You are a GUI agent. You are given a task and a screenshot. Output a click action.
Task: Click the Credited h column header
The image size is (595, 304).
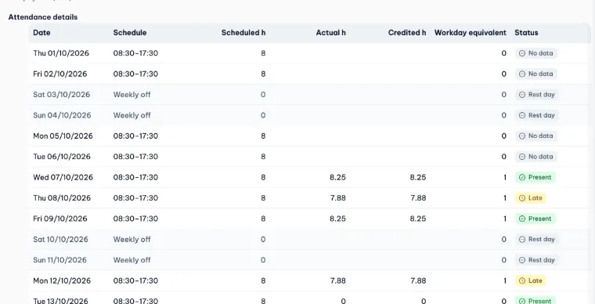tap(407, 33)
